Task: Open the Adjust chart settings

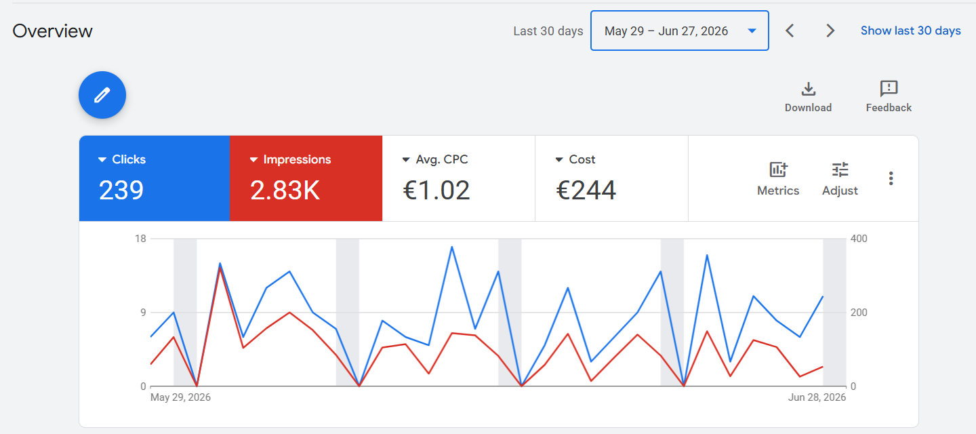Action: click(x=840, y=179)
